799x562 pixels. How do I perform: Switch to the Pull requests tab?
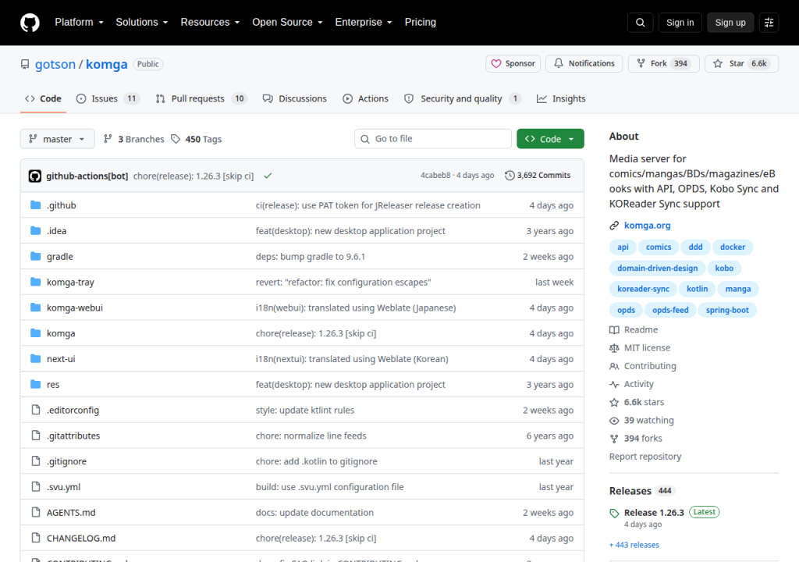(201, 98)
